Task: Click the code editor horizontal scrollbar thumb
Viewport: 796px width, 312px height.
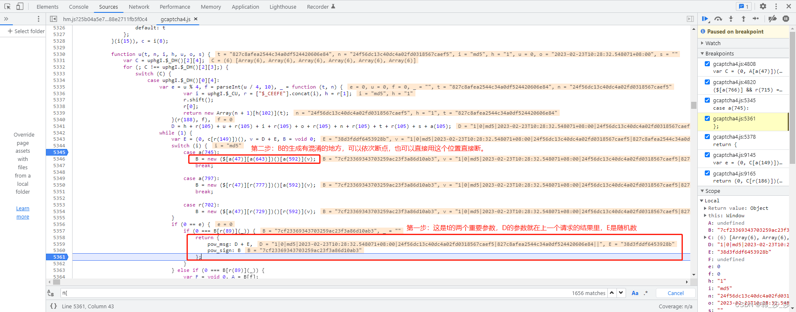Action: click(57, 282)
